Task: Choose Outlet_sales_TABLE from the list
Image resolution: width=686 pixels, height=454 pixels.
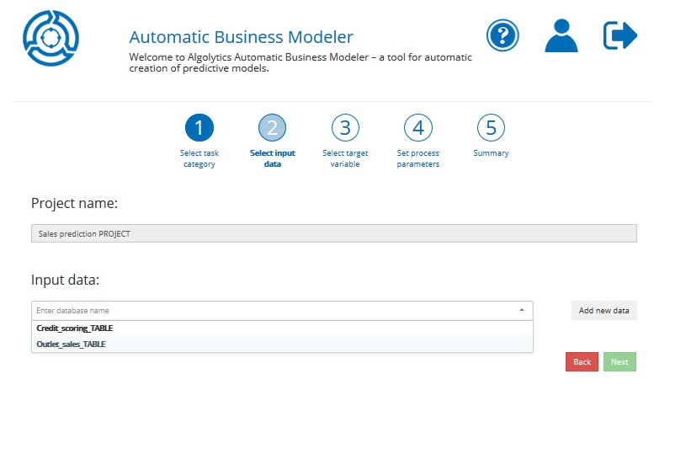Action: click(72, 345)
